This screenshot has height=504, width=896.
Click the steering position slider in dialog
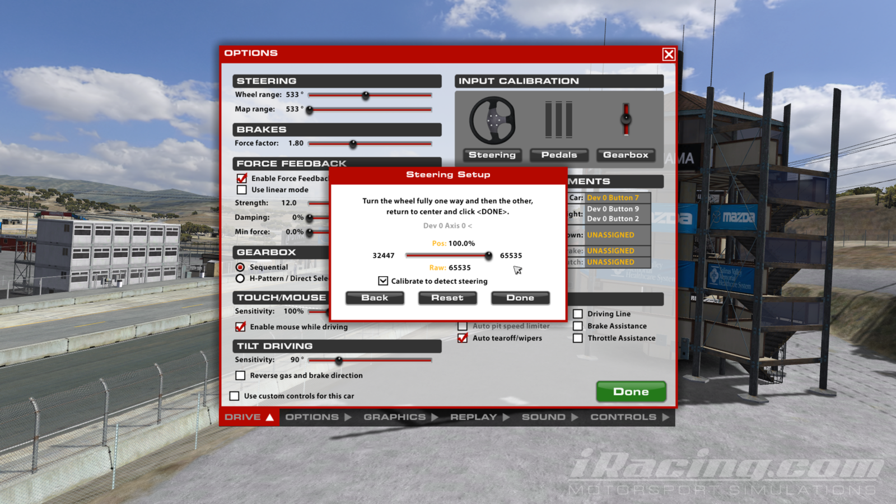pyautogui.click(x=449, y=255)
